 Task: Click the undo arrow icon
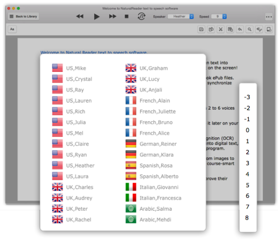pos(240,29)
